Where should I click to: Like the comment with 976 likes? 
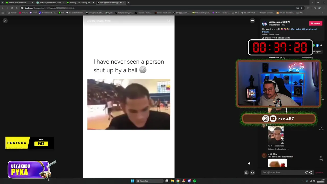[321, 157]
